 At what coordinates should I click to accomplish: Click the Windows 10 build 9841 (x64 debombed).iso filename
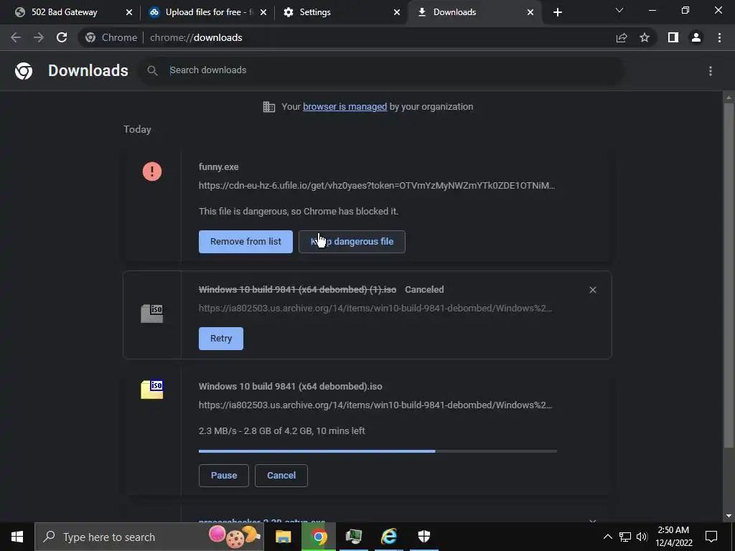tap(290, 387)
